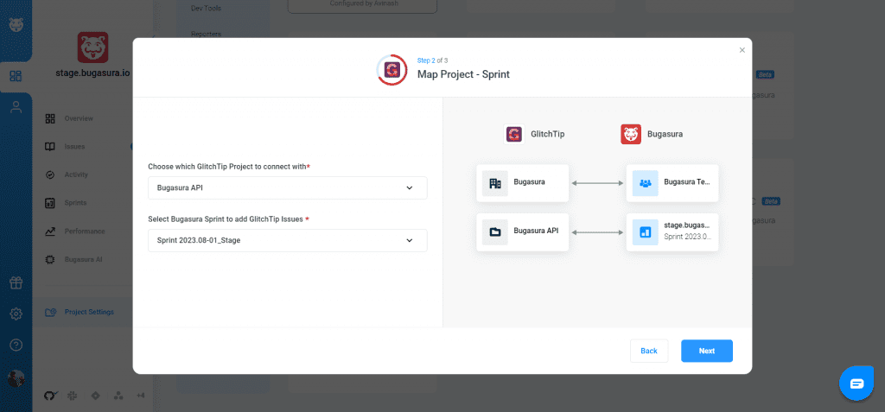The height and width of the screenshot is (412, 885).
Task: Open the gift rewards icon
Action: pyautogui.click(x=16, y=282)
